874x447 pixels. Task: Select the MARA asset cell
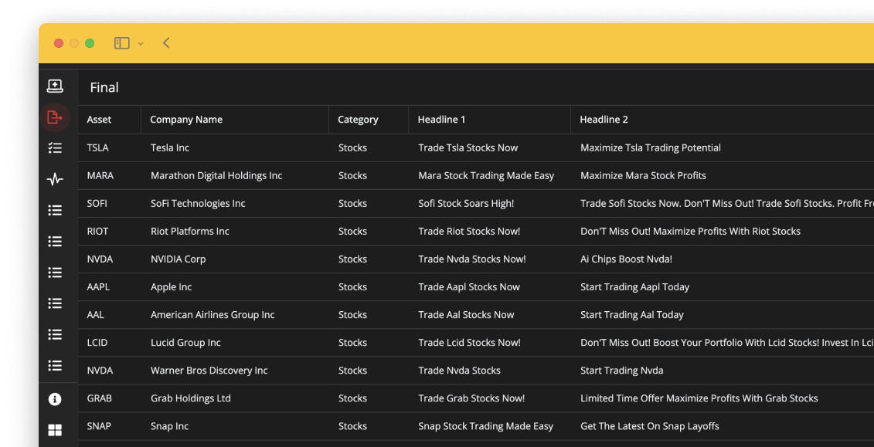click(100, 176)
